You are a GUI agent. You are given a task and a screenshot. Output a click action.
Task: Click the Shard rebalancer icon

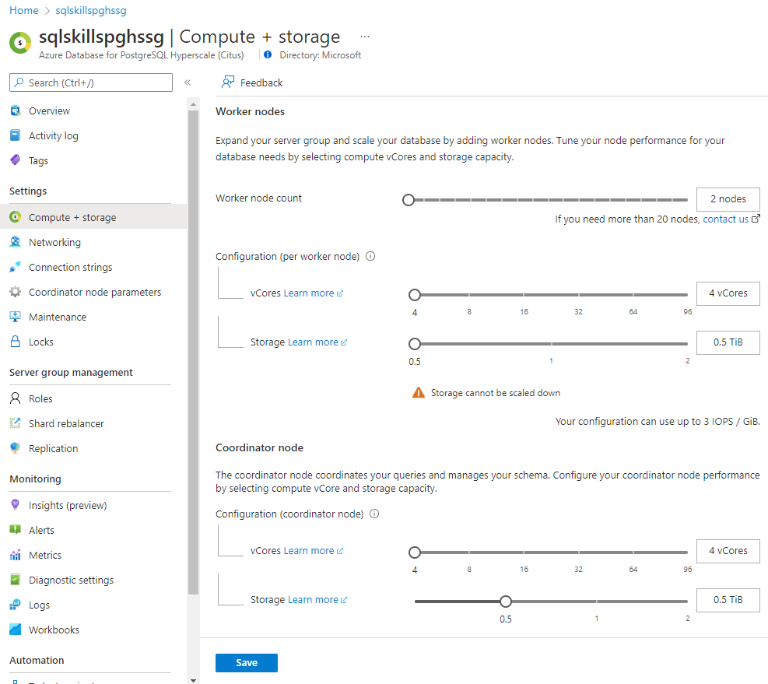[15, 423]
